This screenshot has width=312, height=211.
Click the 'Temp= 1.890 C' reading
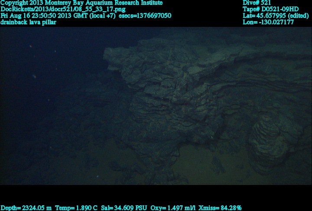click(x=76, y=208)
